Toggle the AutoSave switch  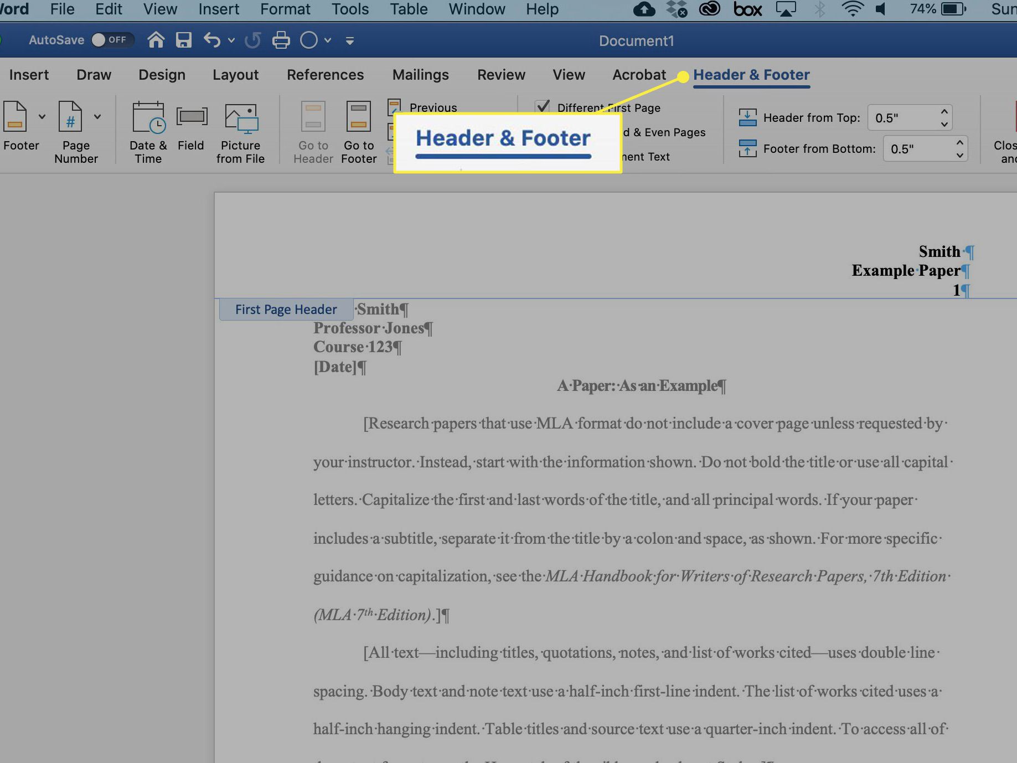click(x=112, y=40)
